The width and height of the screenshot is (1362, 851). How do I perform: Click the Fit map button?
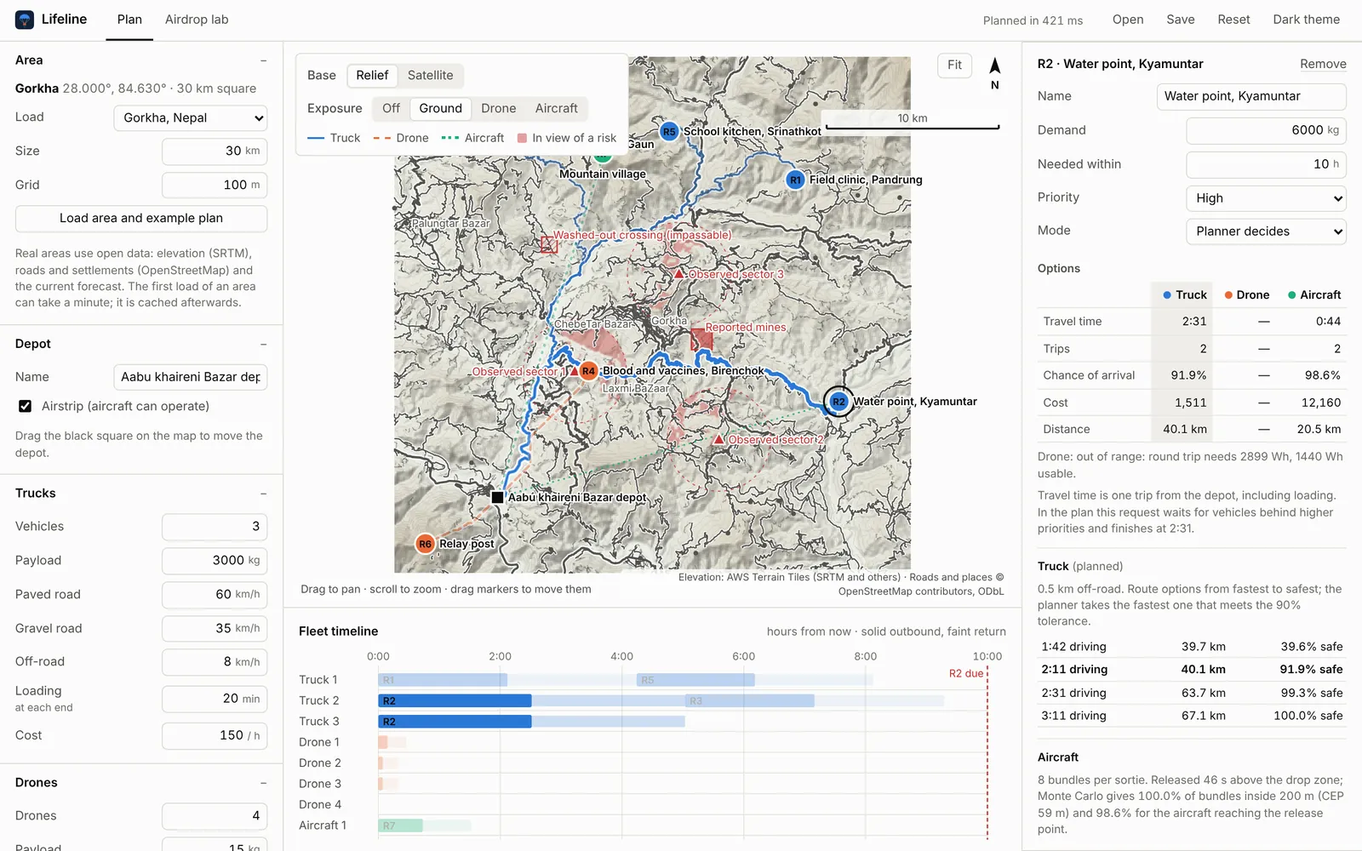click(x=954, y=66)
